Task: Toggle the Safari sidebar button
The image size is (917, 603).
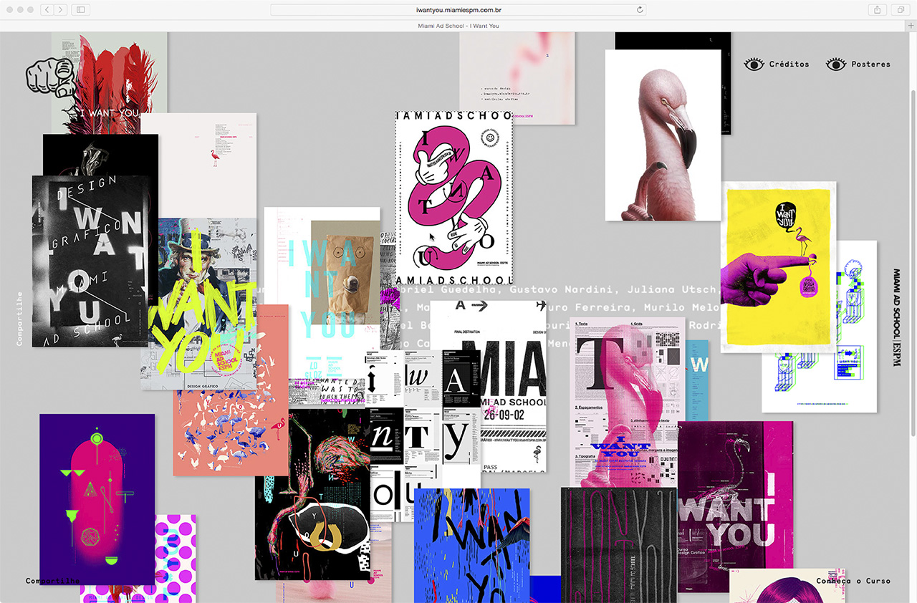Action: (x=80, y=10)
